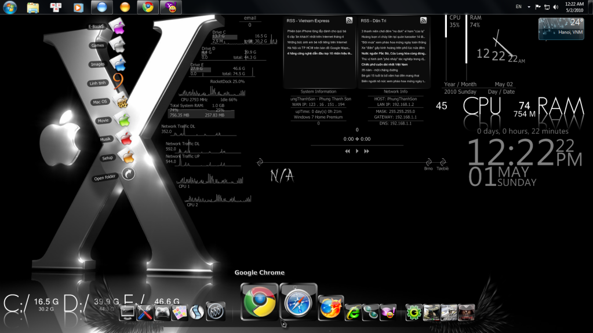Image resolution: width=593 pixels, height=333 pixels.
Task: Open the film strip globe icon in dock
Action: 197,312
